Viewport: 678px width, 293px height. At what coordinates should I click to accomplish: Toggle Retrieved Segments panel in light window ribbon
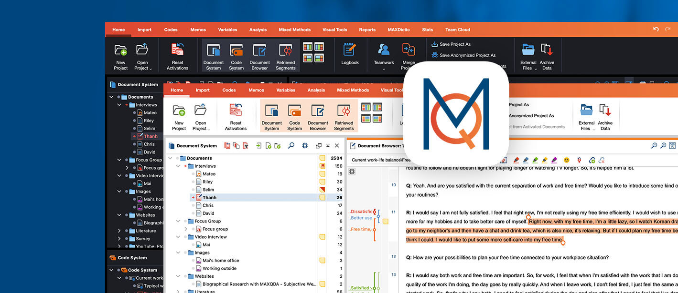point(344,117)
